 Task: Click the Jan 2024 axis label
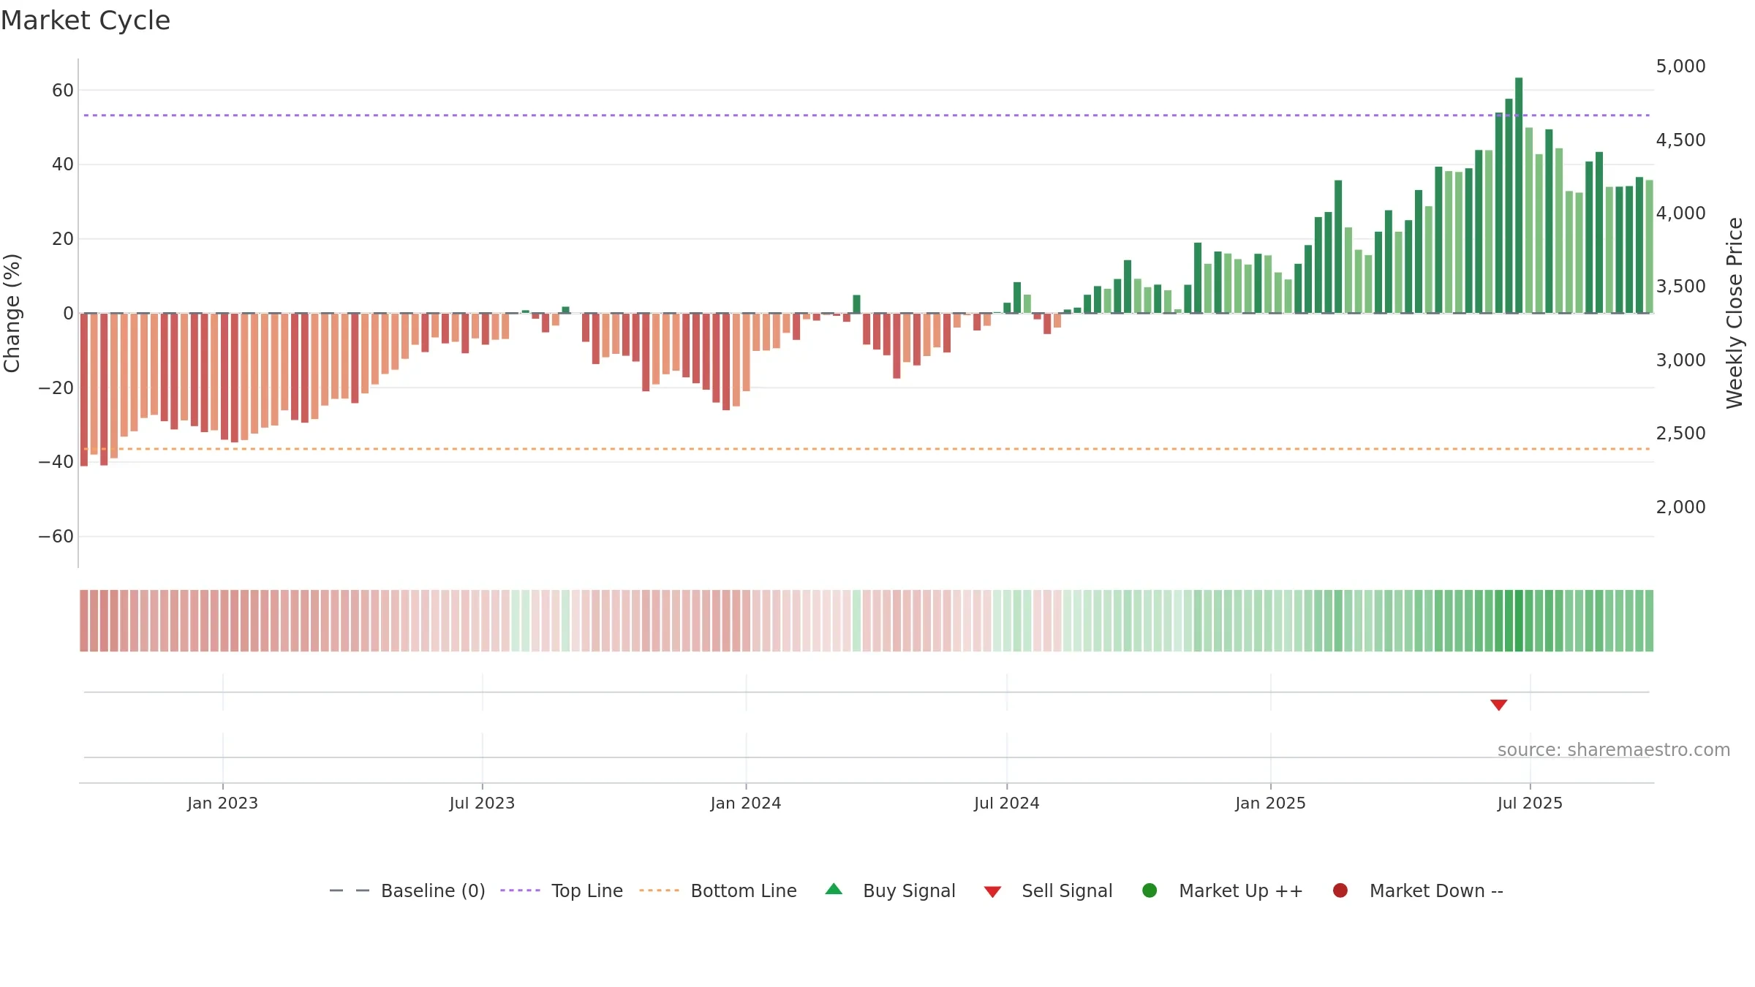coord(746,803)
